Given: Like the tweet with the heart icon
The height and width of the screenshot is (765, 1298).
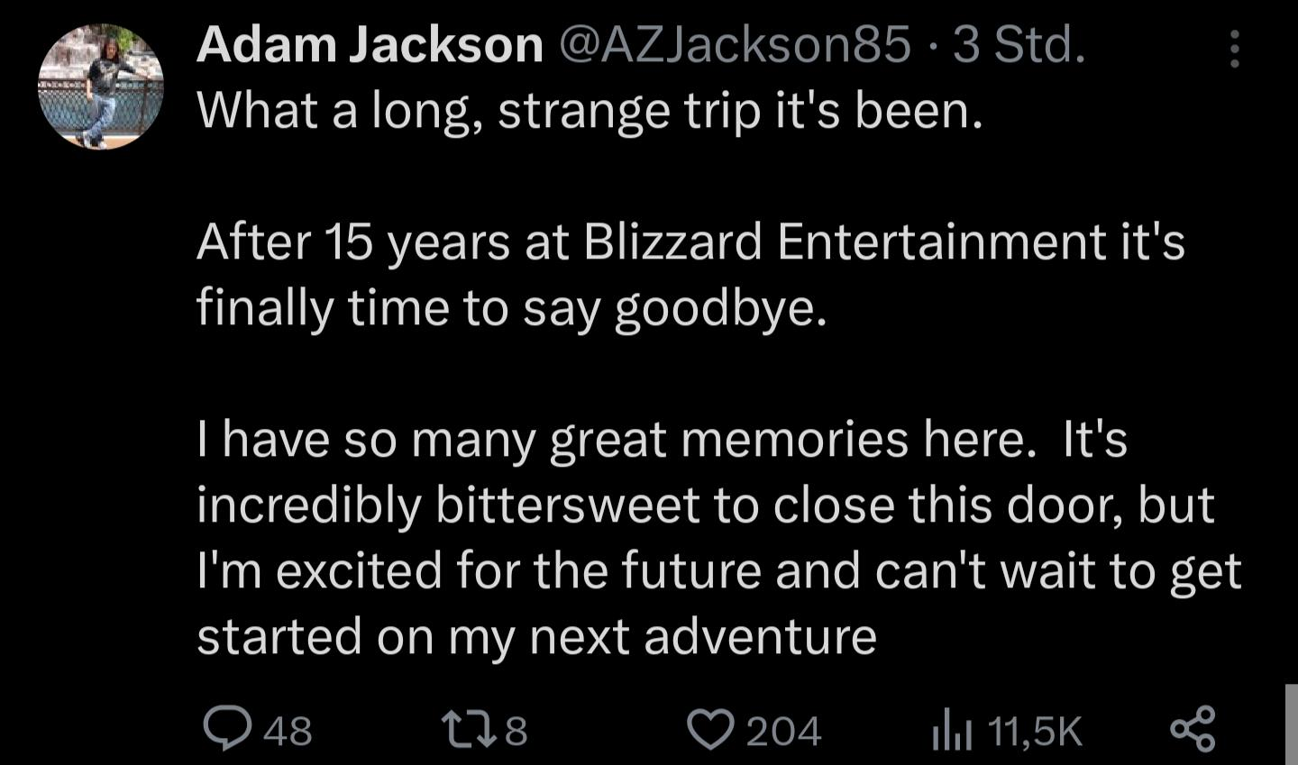Looking at the screenshot, I should coord(712,729).
